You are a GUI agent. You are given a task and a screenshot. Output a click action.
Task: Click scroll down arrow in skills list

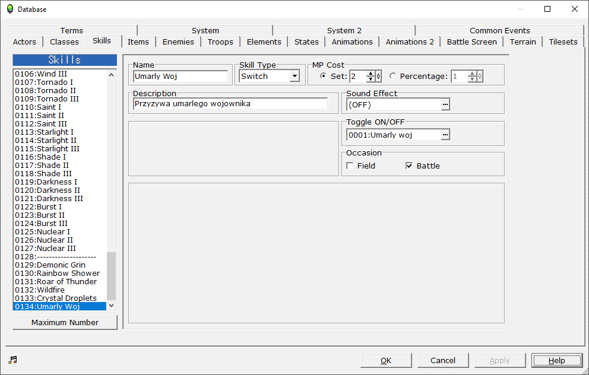(111, 306)
